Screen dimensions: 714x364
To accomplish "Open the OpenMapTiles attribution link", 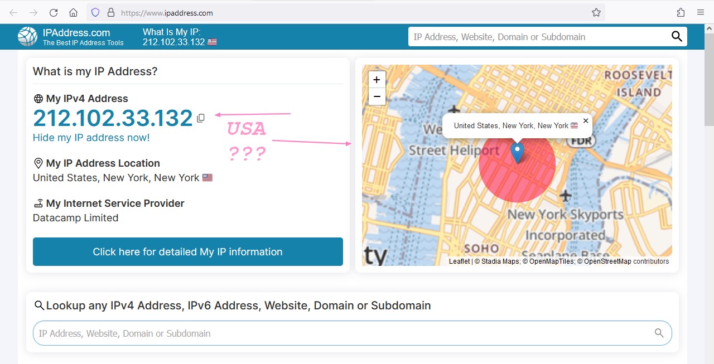I will (552, 261).
